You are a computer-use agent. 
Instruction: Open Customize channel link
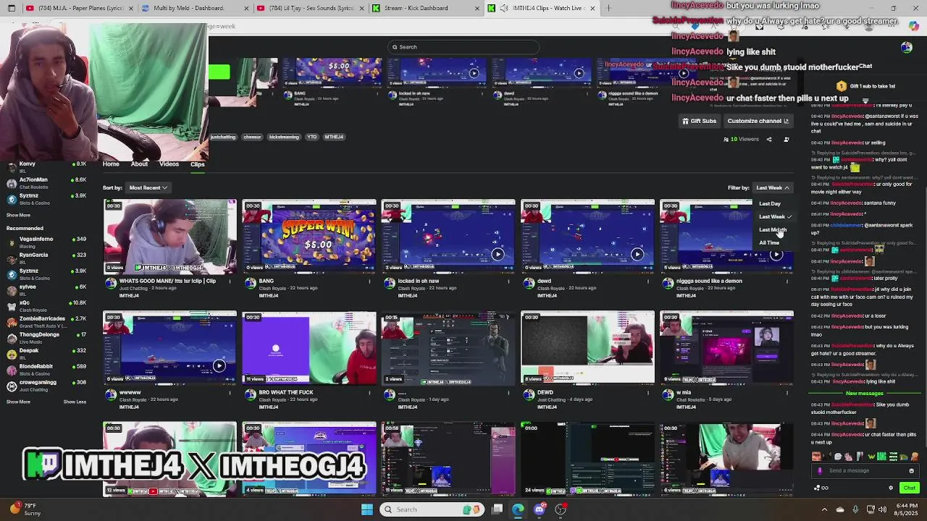pyautogui.click(x=758, y=121)
